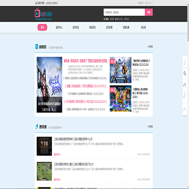Image resolution: width=189 pixels, height=189 pixels.
Task: Open the title beside the snowy warriors thumbnail
Action: point(142,63)
